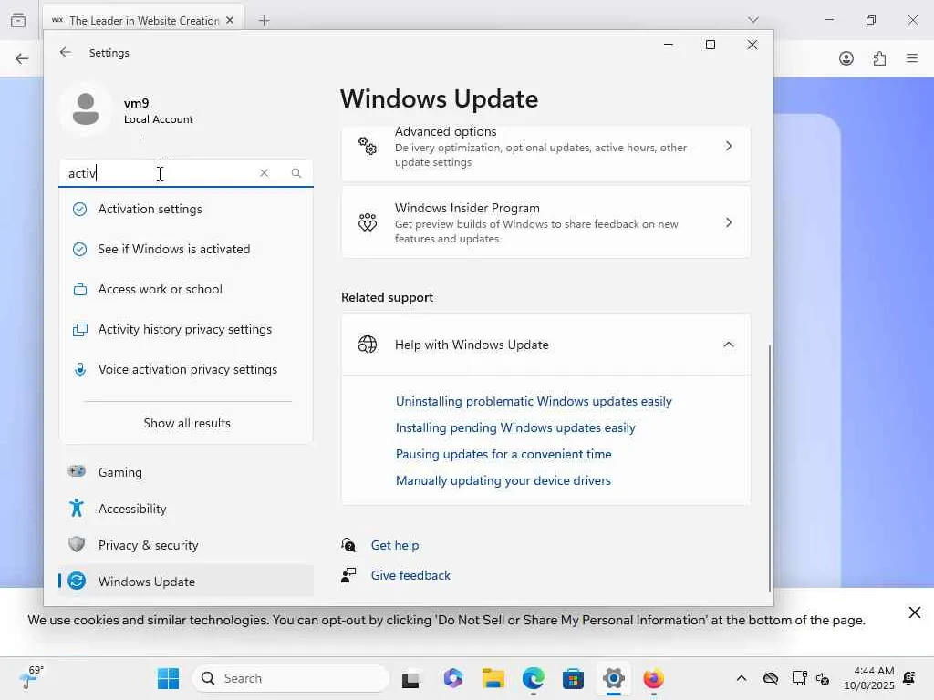The height and width of the screenshot is (700, 934).
Task: Open Accessibility settings category
Action: pos(186,509)
